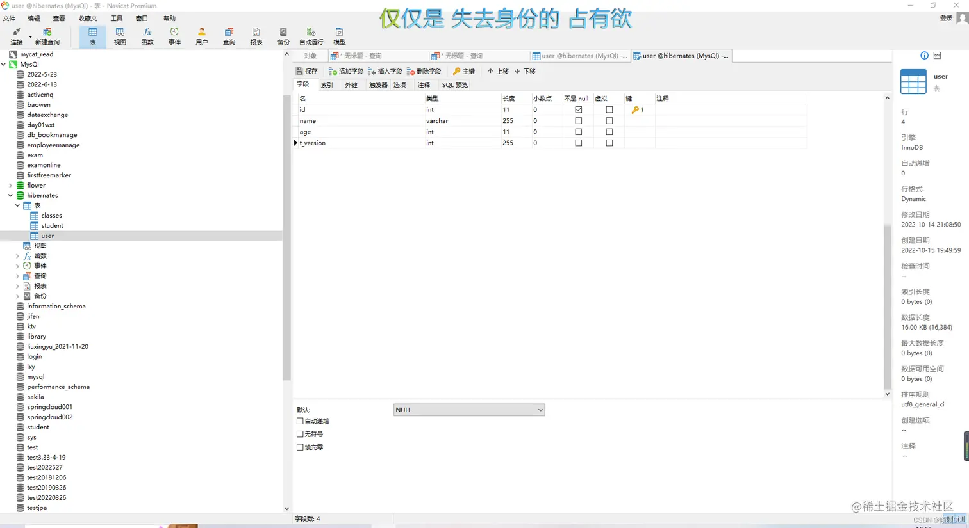The width and height of the screenshot is (969, 528).
Task: Enable the 自动递增 auto increment checkbox
Action: click(300, 421)
